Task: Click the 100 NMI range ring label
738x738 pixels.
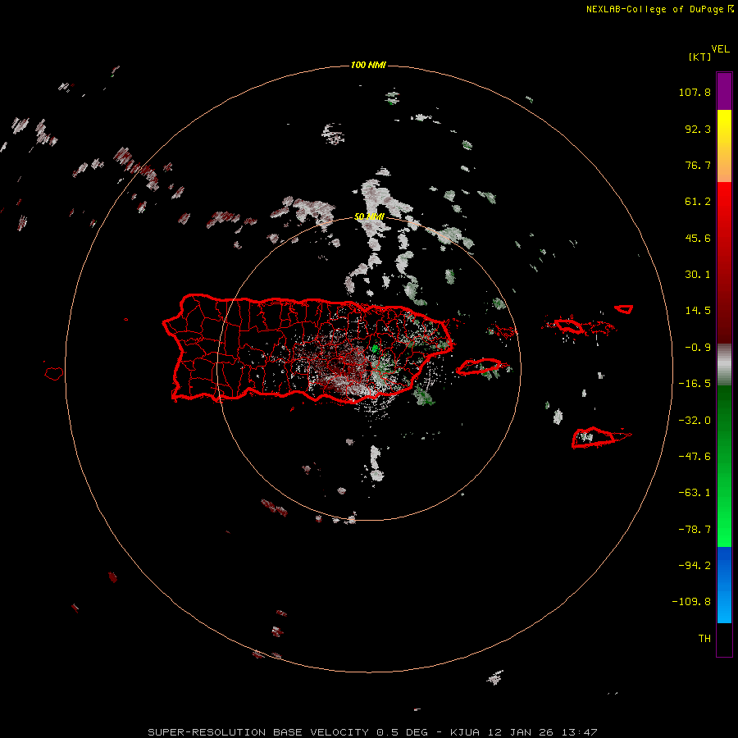Action: (368, 65)
